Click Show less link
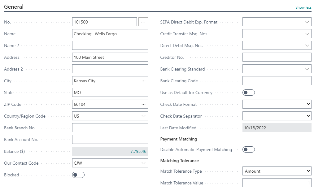This screenshot has height=190, width=314. pyautogui.click(x=303, y=7)
